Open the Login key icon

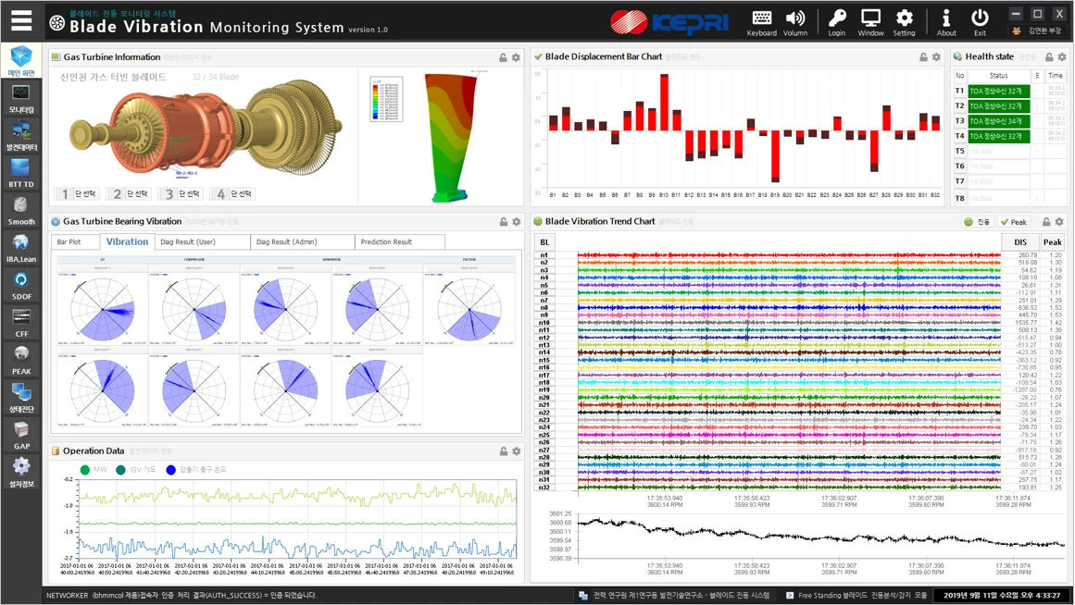(836, 22)
